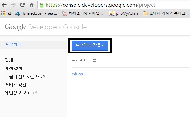Screen dimensions: 190x117
Task: Open 서비스 약관 in the sidebar
Action: click(16, 85)
